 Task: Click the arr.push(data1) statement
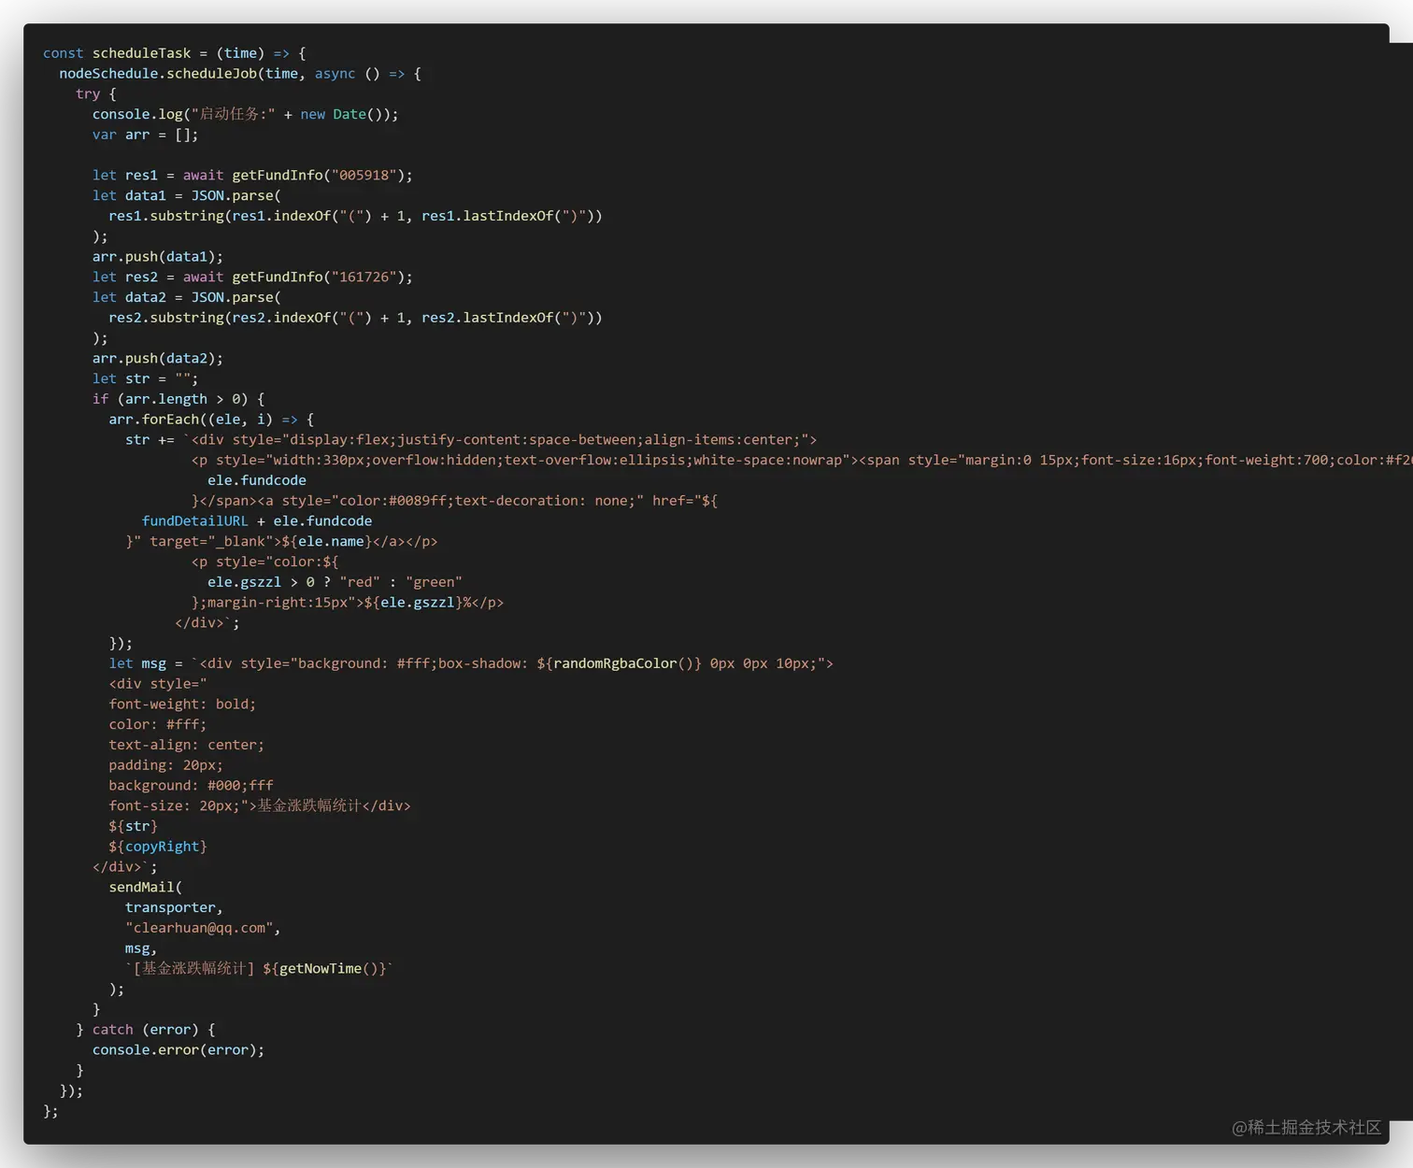(x=157, y=256)
